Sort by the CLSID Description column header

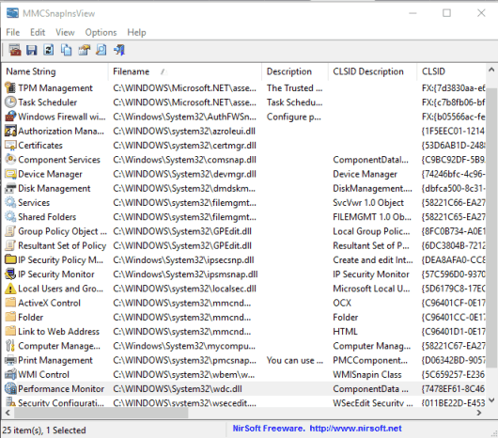pos(372,71)
